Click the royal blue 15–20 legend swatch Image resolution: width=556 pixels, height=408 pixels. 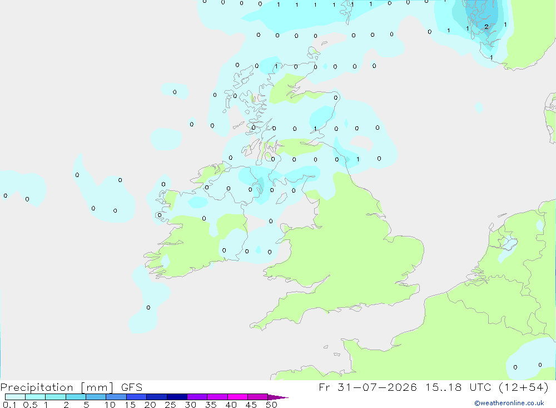[137, 397]
